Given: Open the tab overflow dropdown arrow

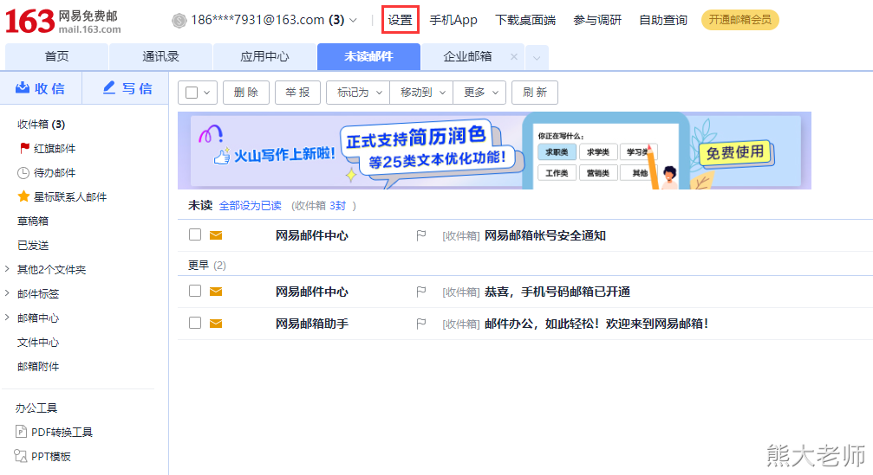Looking at the screenshot, I should 537,58.
